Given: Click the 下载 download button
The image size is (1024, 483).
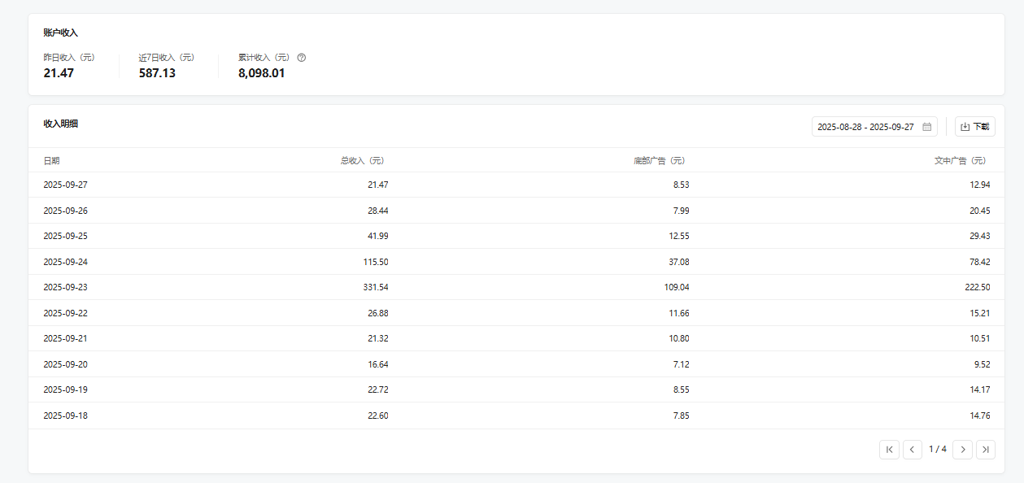Looking at the screenshot, I should tap(974, 127).
